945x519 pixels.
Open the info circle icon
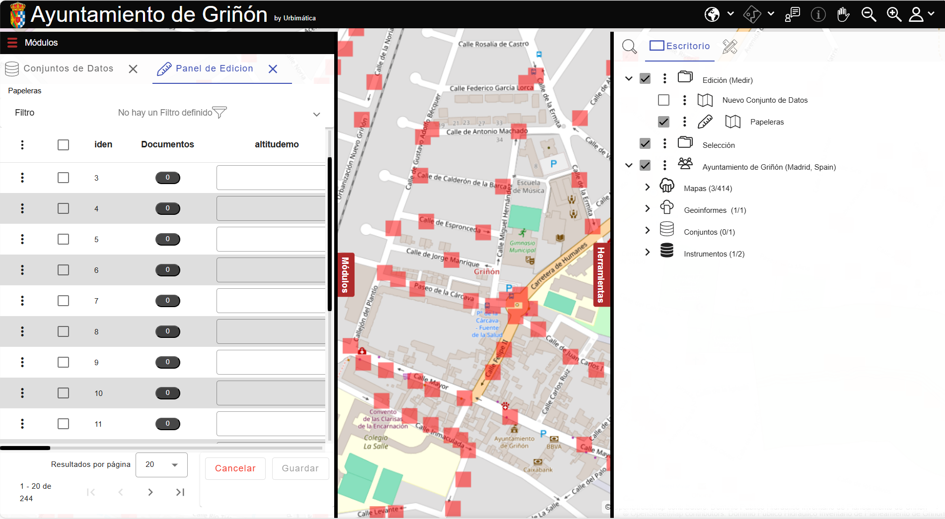pyautogui.click(x=818, y=14)
